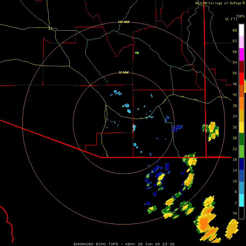This screenshot has width=246, height=246.
Task: Click the magenta 58 kft color band
Action: pos(241,54)
